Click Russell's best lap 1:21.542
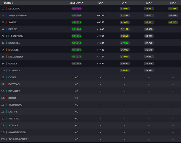The image size is (181, 143). (x=76, y=43)
